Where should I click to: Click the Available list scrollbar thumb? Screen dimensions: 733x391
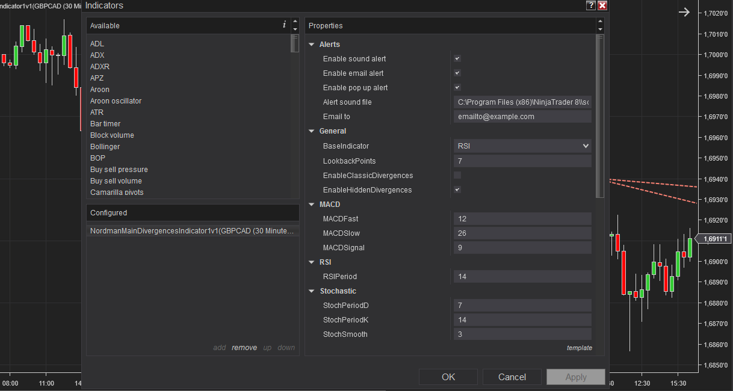(295, 43)
